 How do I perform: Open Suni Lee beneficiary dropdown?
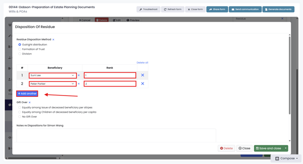[x=52, y=75]
